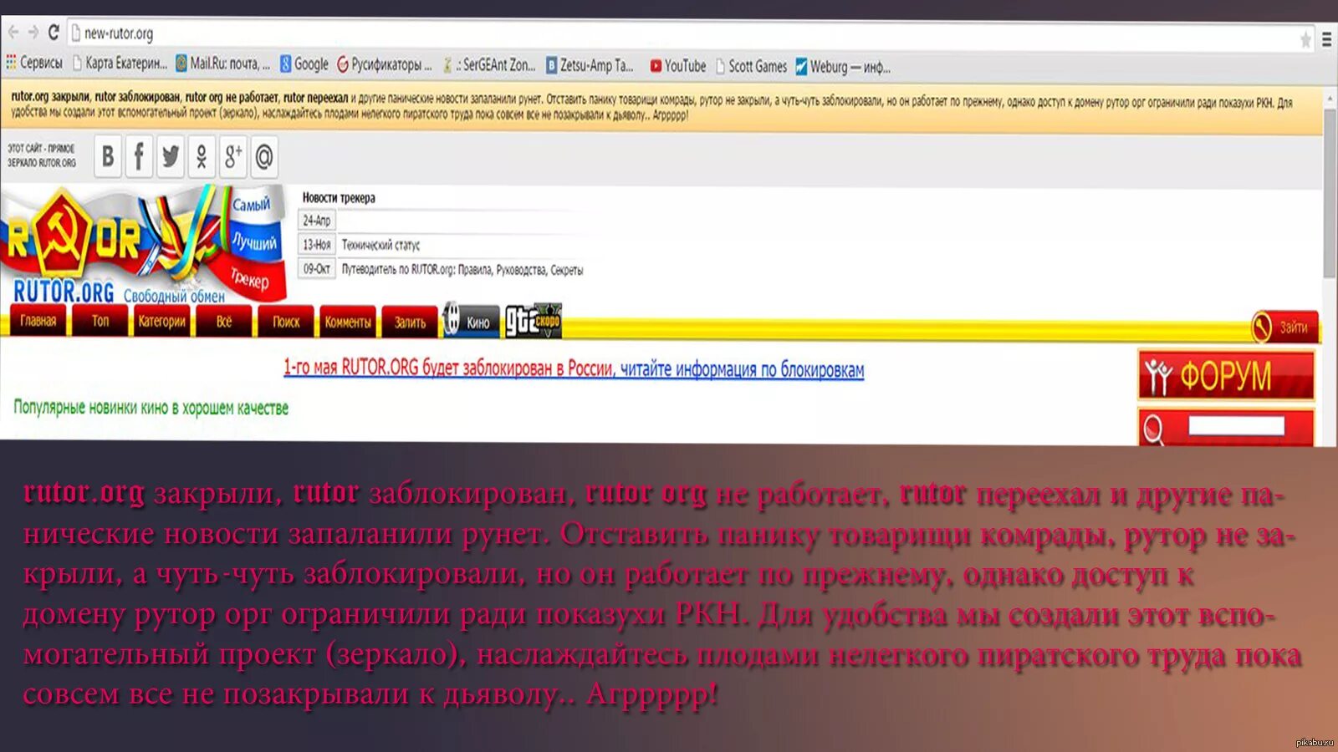The width and height of the screenshot is (1338, 752).
Task: Open the Залить upload tab
Action: tap(410, 323)
